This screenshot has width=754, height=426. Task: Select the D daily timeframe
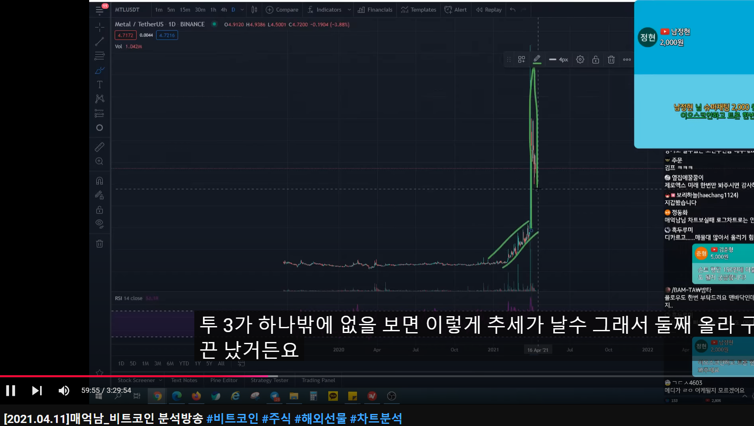click(x=234, y=9)
